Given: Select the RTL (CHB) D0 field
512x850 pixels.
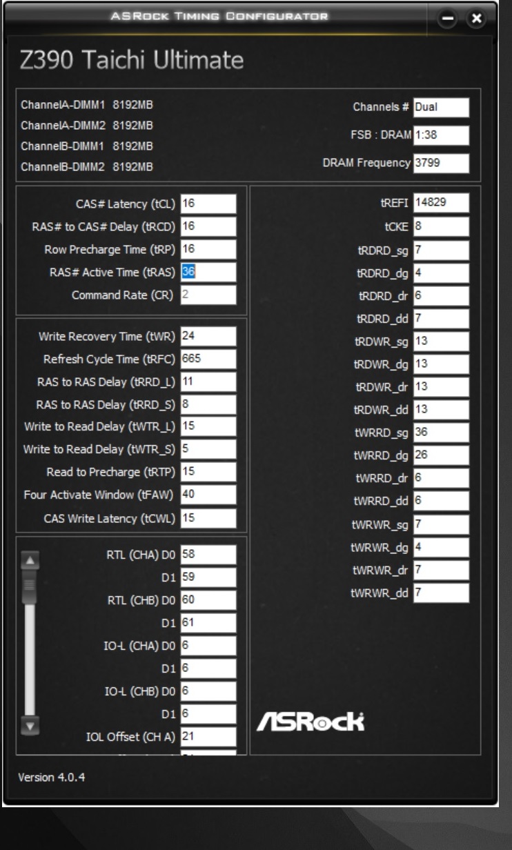Looking at the screenshot, I should pos(208,600).
